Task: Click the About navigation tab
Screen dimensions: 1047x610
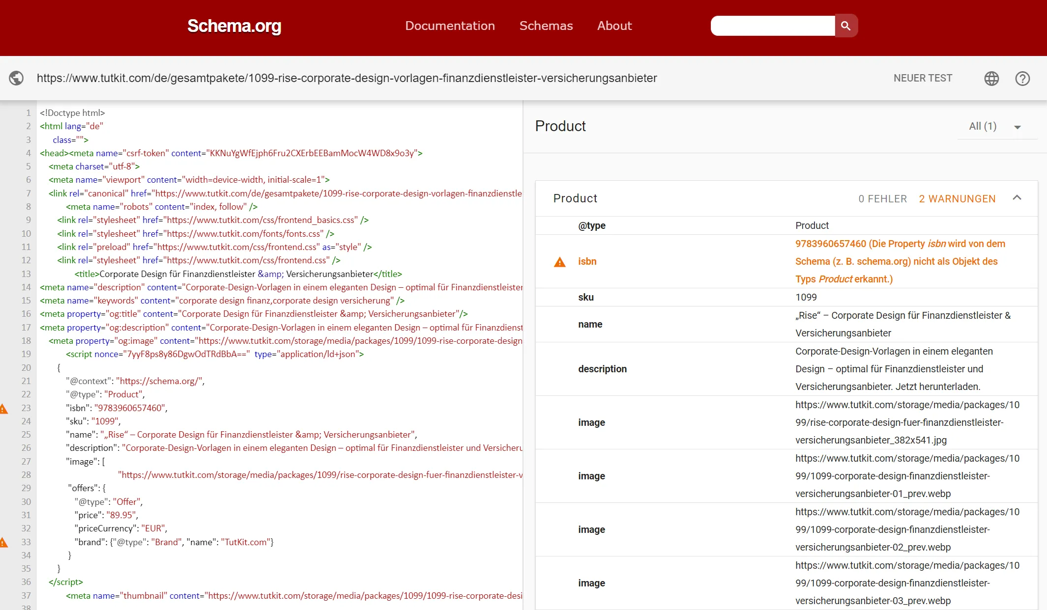Action: pos(615,26)
